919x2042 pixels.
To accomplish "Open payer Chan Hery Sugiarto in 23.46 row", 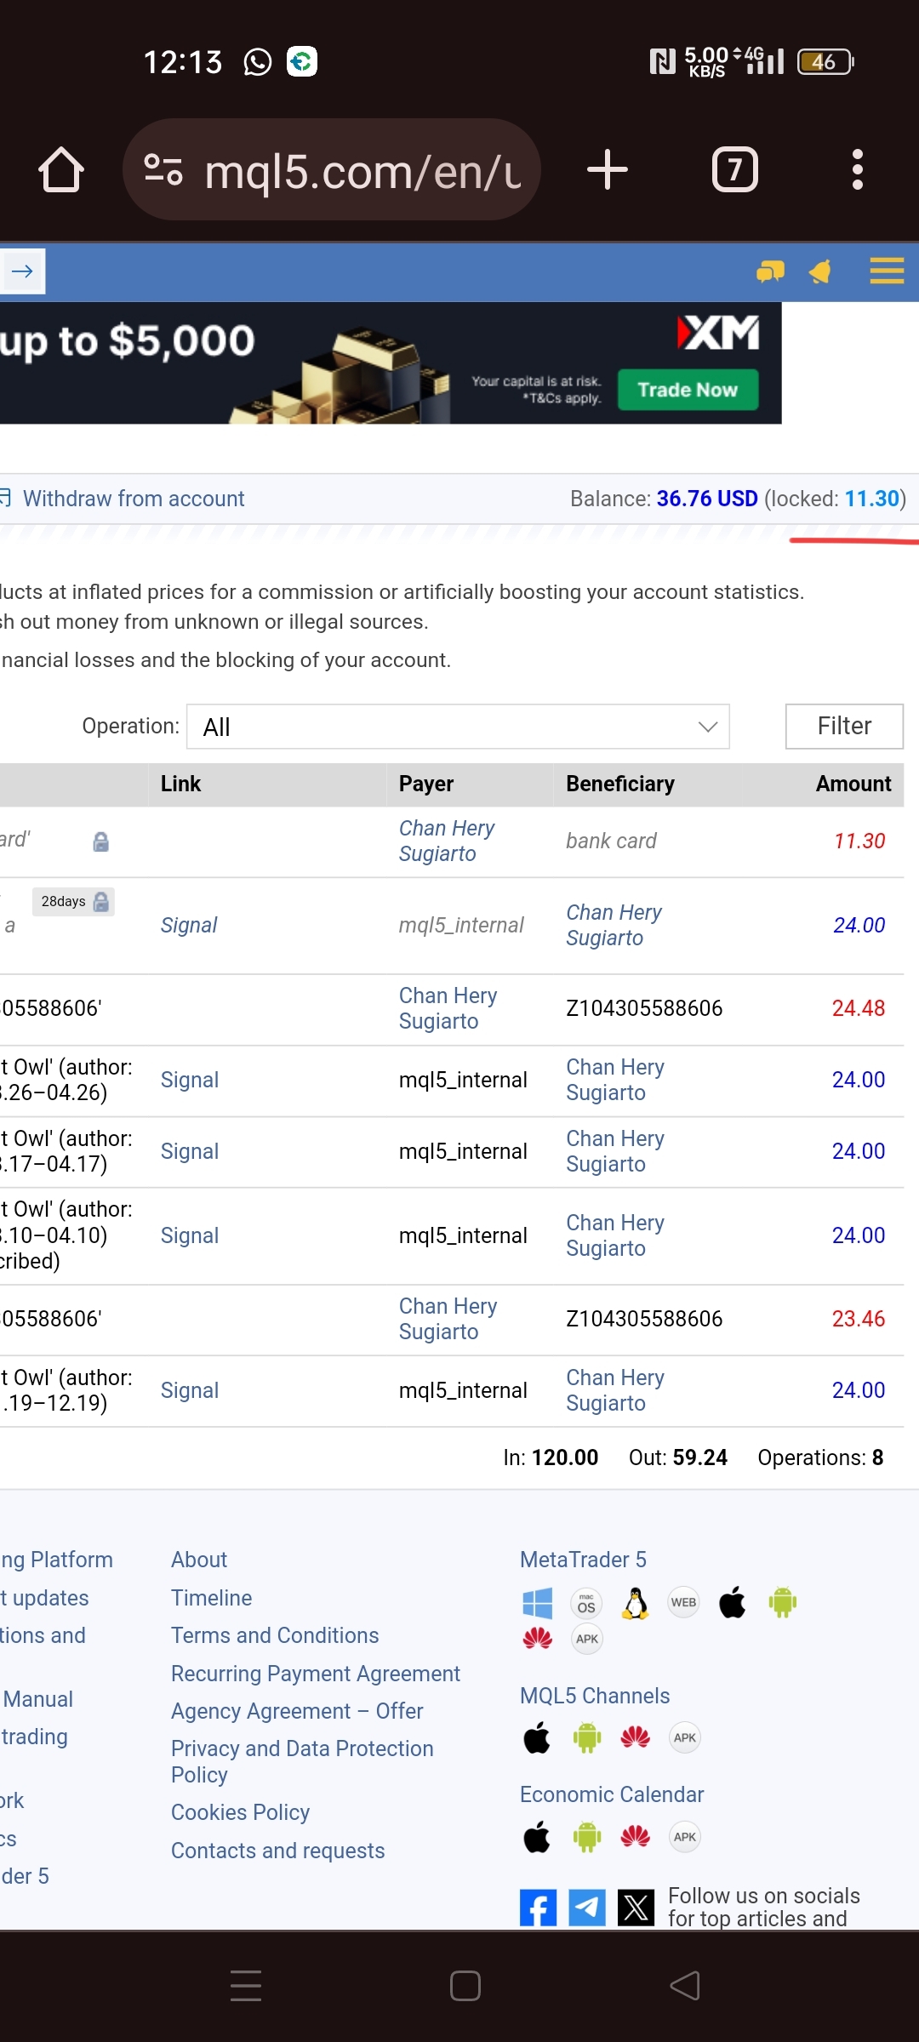I will pos(448,1320).
